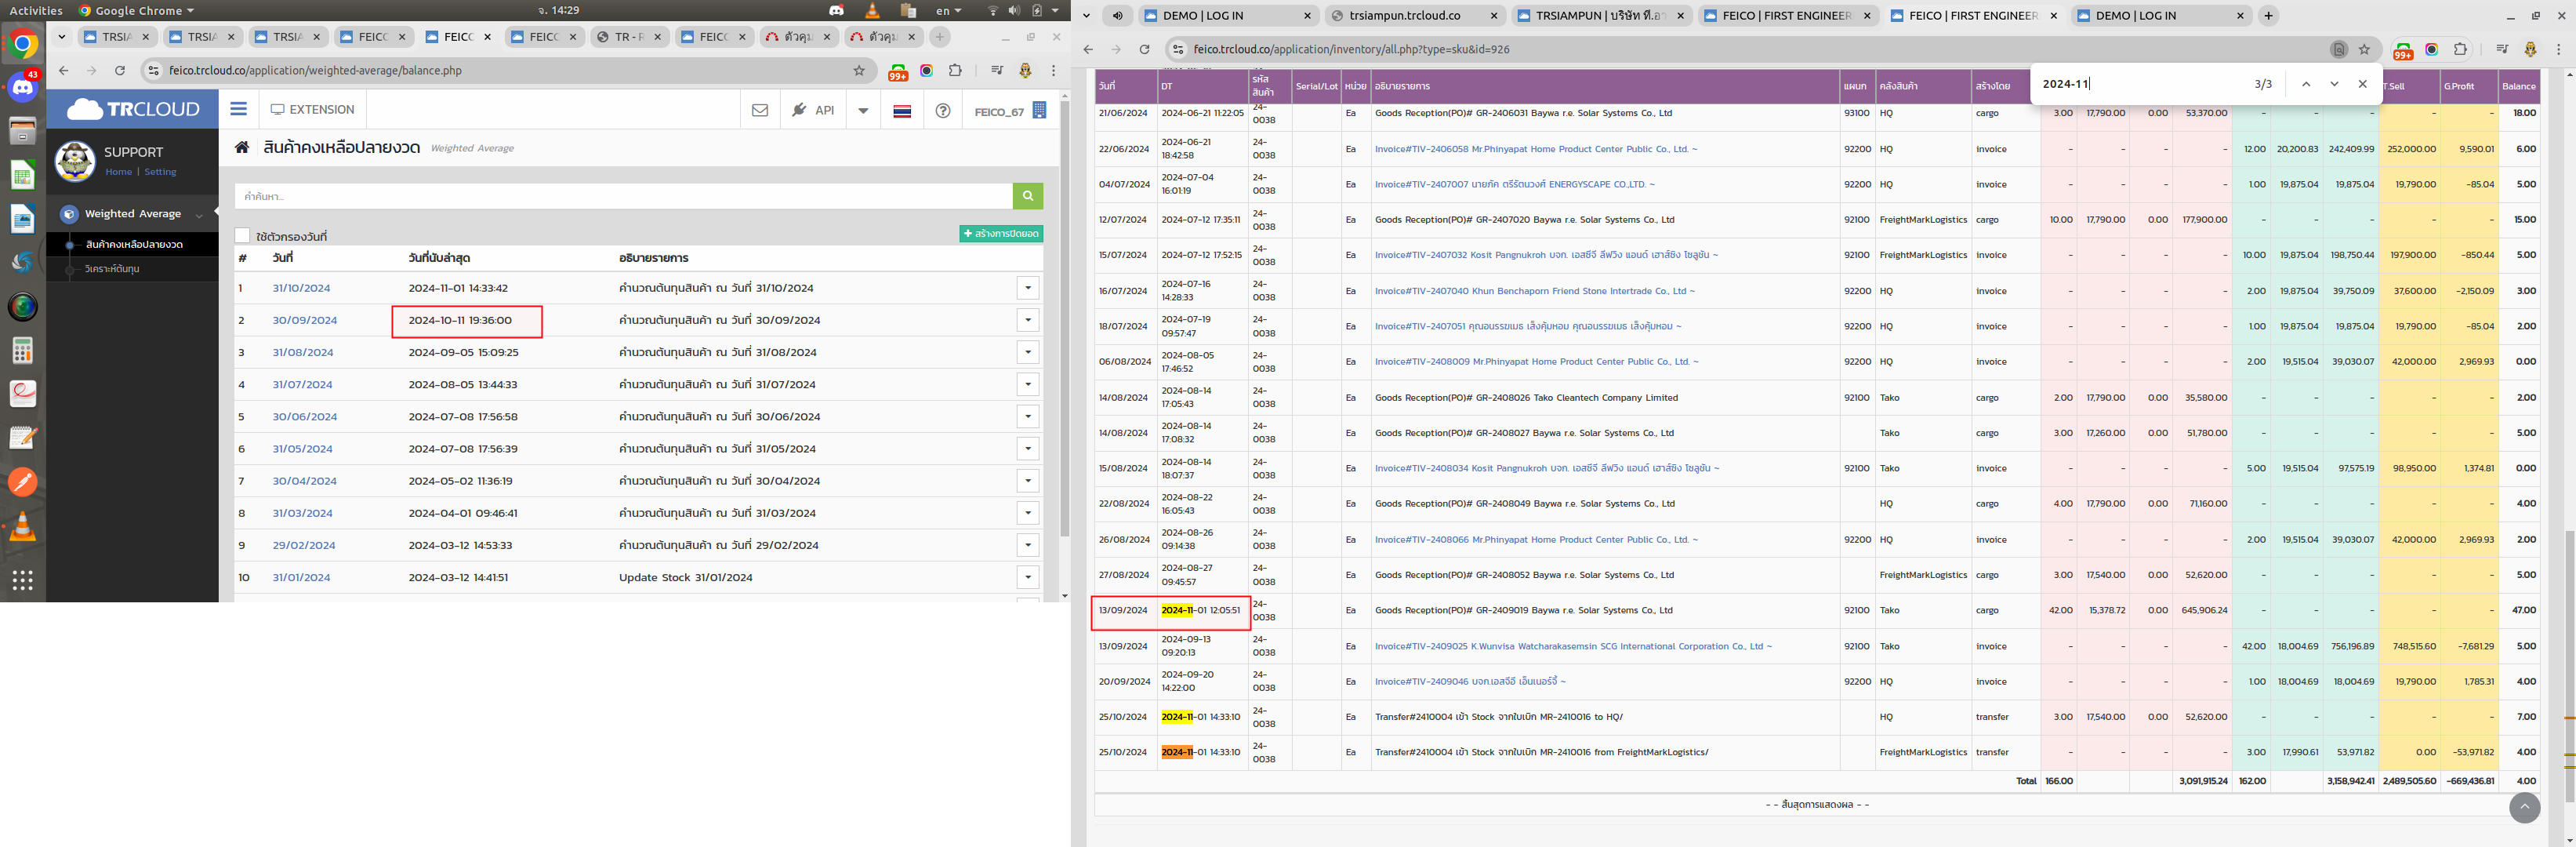
Task: Select the Thai flag language icon
Action: pyautogui.click(x=902, y=111)
